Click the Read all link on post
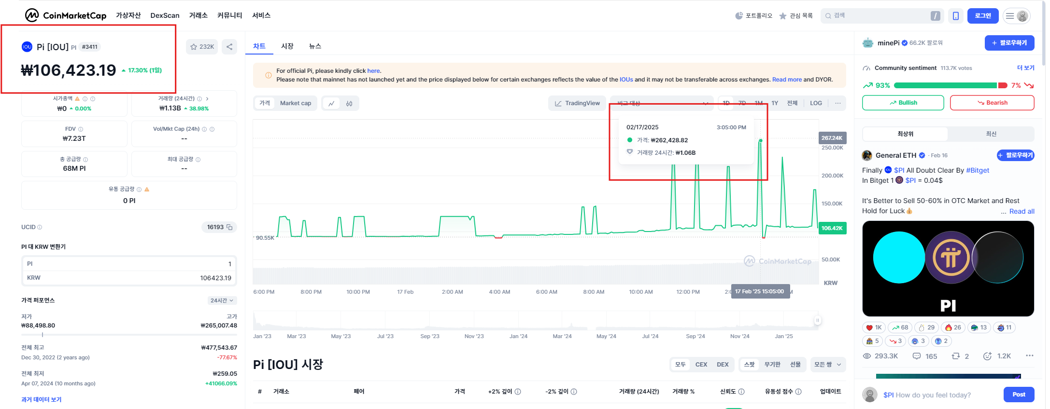This screenshot has width=1050, height=409. [x=1022, y=211]
